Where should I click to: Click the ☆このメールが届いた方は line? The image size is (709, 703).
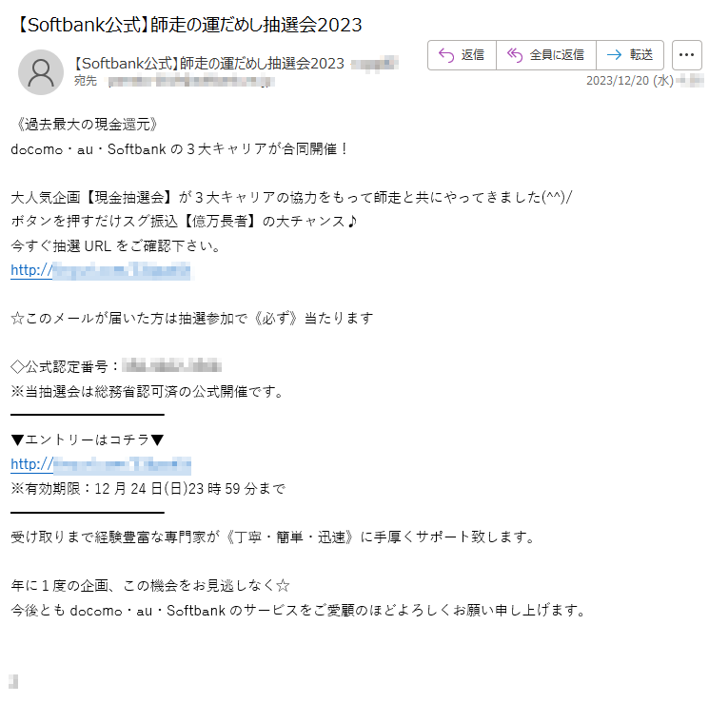[192, 319]
